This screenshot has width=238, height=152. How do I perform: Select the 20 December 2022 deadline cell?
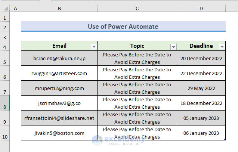point(201,58)
